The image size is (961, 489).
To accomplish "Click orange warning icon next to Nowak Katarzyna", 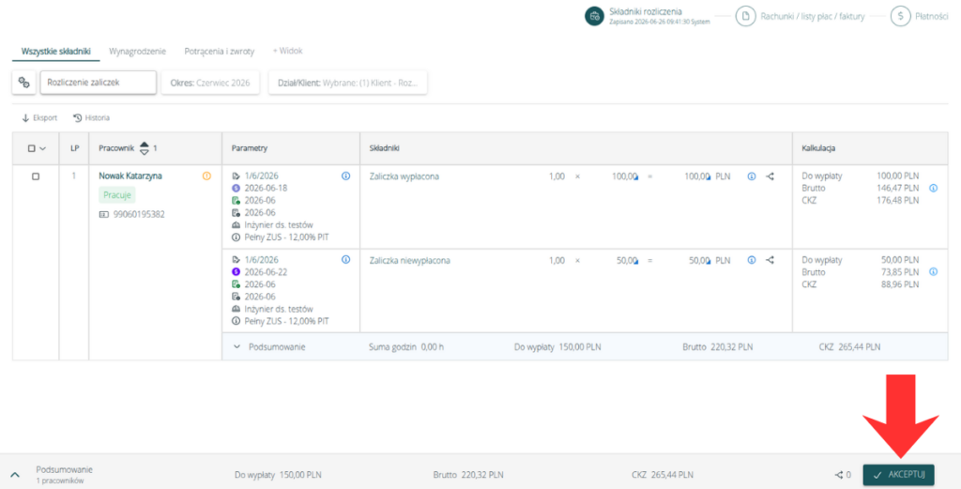I will (206, 176).
